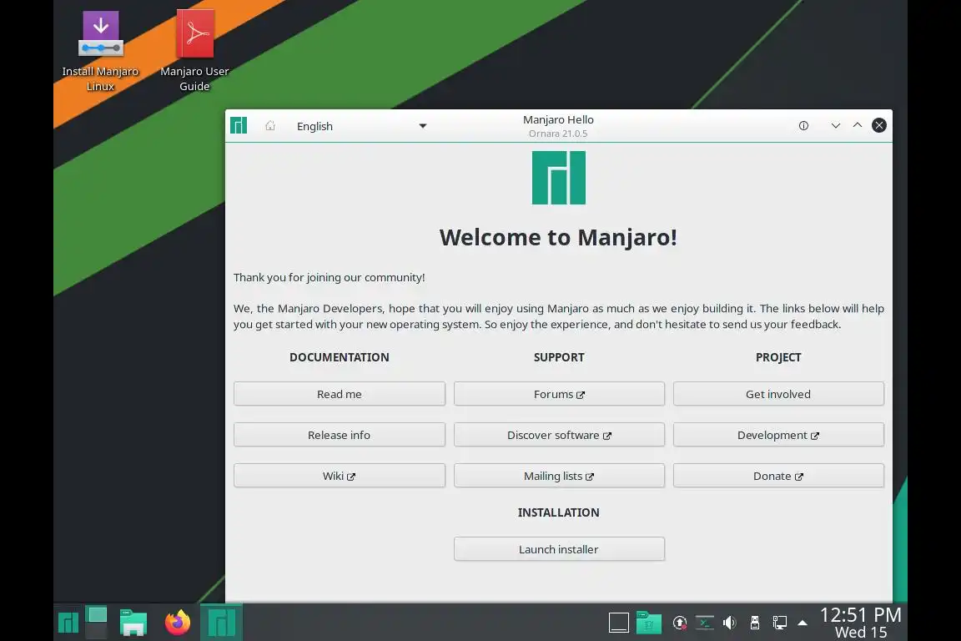961x641 pixels.
Task: Click the Manjaro logo in the Hello title bar
Action: (239, 126)
